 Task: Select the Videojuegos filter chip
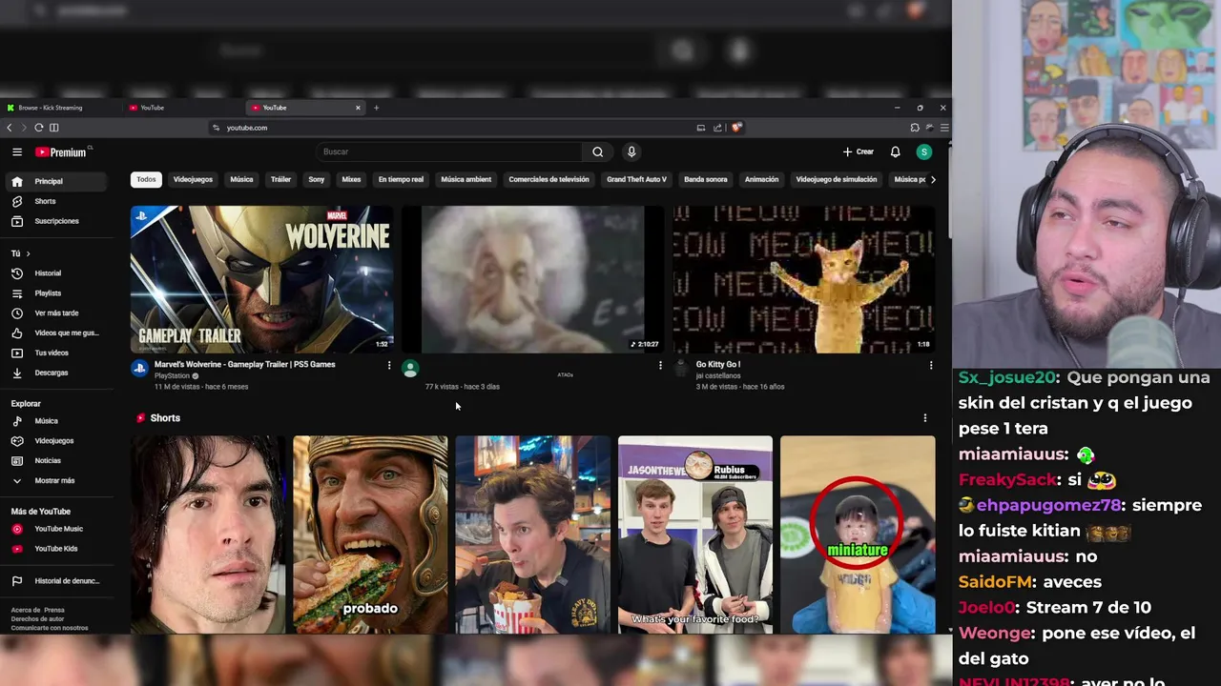[x=193, y=179]
